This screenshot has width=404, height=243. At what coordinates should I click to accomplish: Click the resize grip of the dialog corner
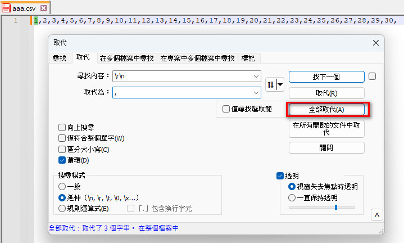pyautogui.click(x=381, y=231)
